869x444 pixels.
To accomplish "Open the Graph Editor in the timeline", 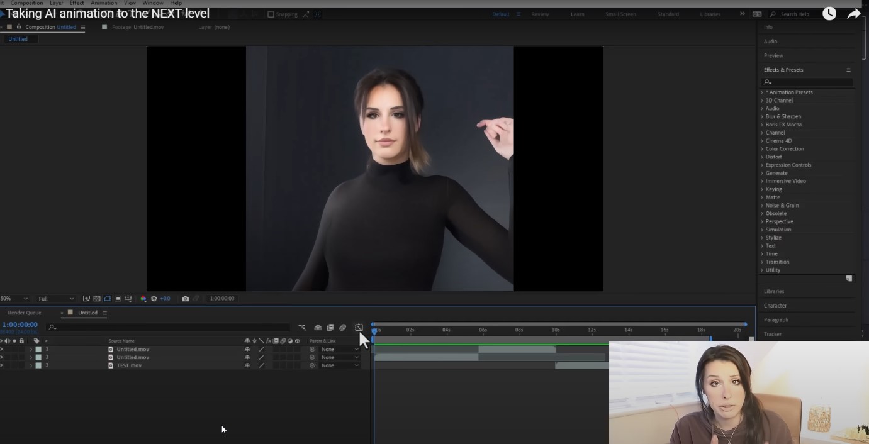I will [x=359, y=328].
